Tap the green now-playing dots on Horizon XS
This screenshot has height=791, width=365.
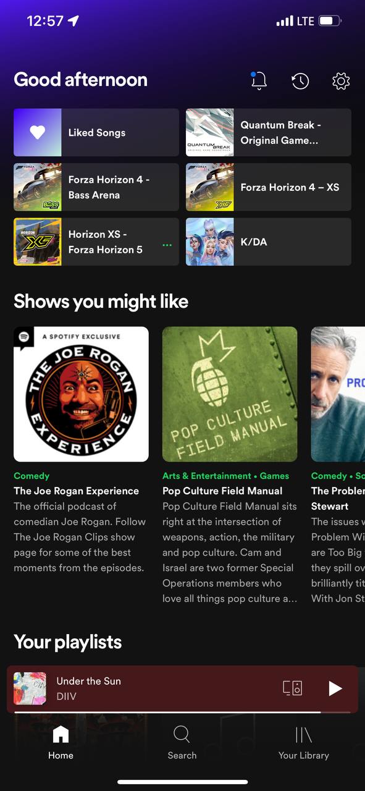point(167,245)
